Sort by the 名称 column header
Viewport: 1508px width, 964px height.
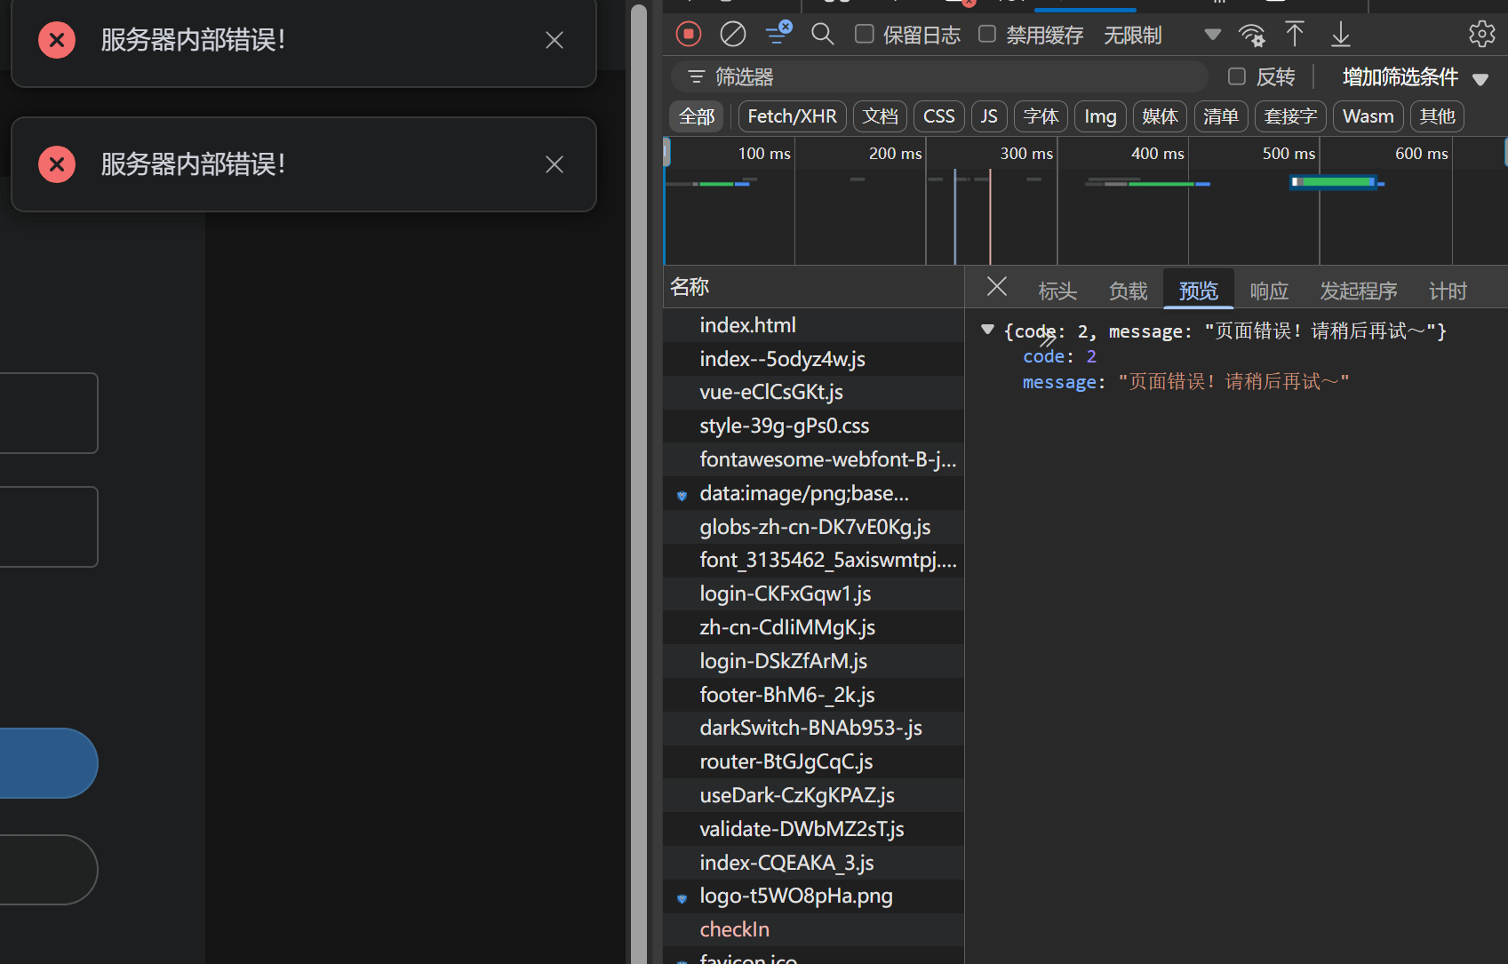(x=814, y=287)
